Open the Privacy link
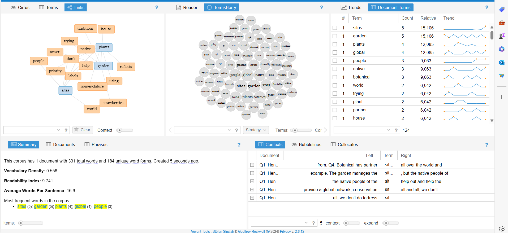The image size is (508, 233). (x=285, y=231)
